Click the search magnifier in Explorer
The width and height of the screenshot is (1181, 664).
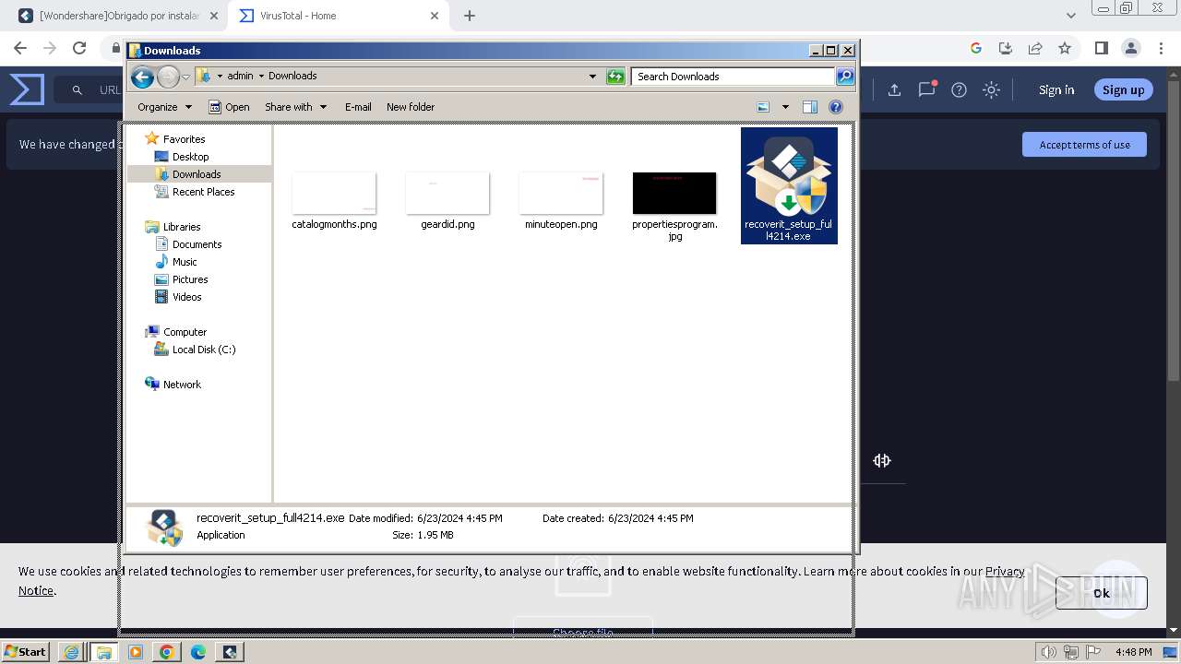tap(845, 77)
